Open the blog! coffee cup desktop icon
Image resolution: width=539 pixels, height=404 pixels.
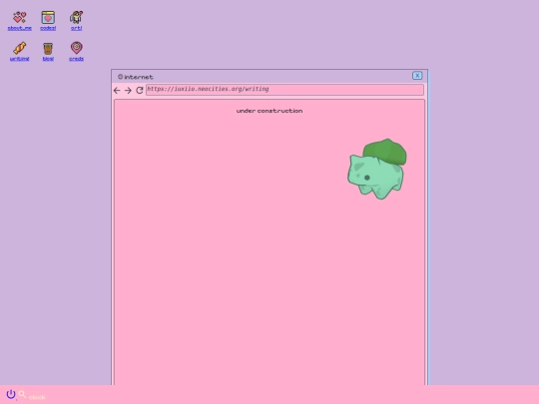(48, 48)
